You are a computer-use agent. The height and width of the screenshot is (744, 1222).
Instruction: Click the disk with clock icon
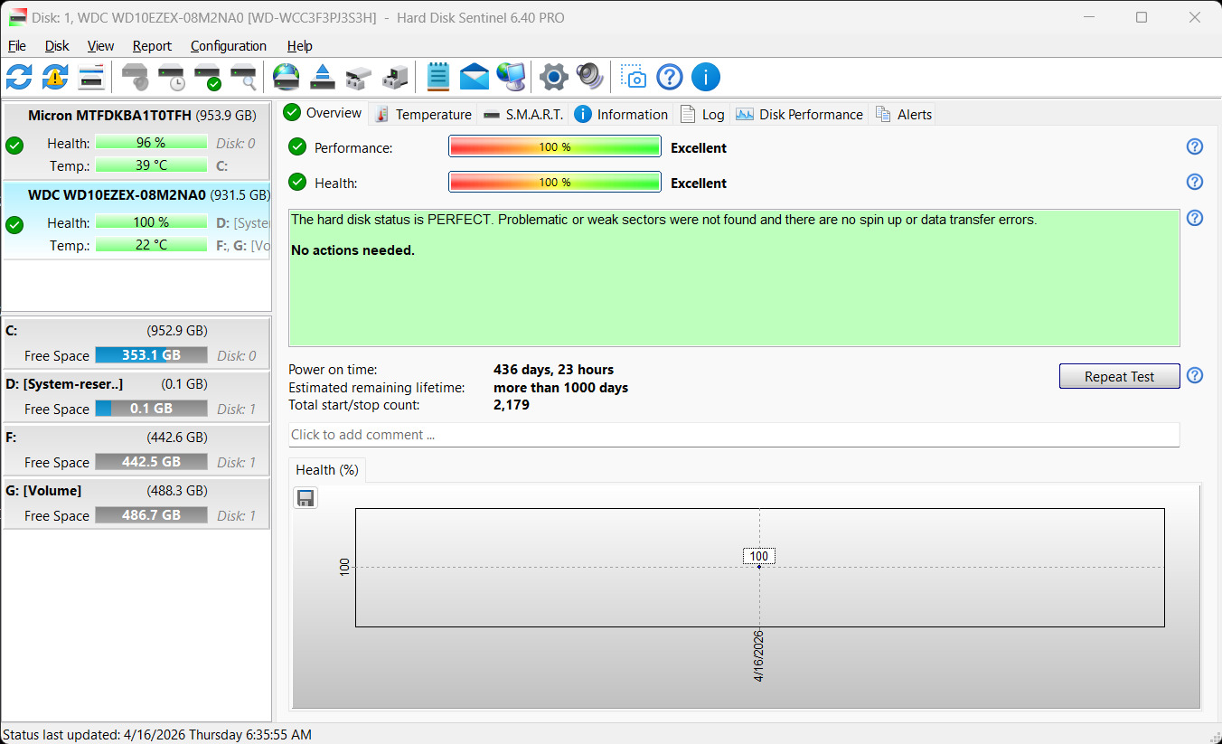[x=172, y=77]
